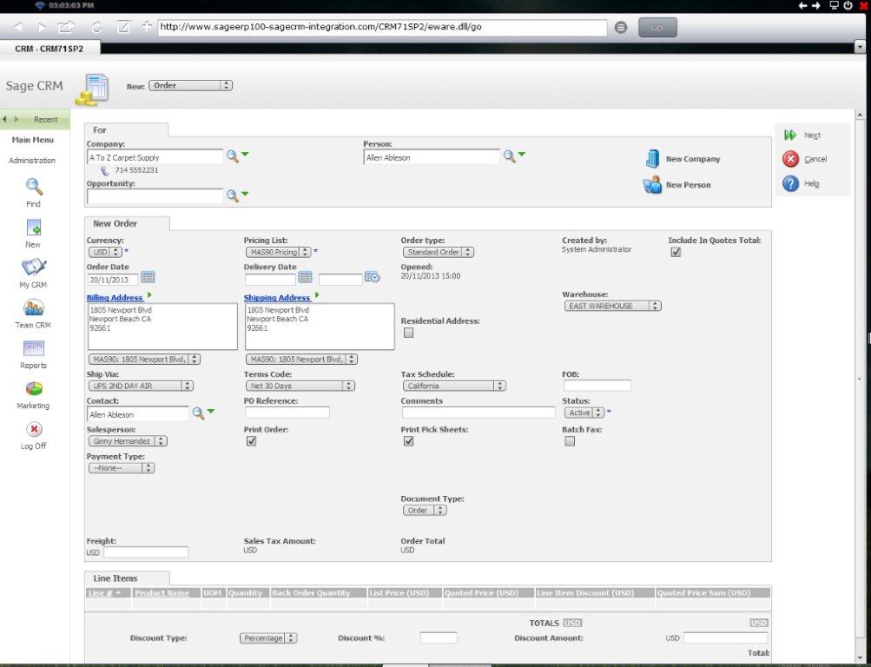Click the browser GO button
The image size is (871, 667).
(x=657, y=27)
